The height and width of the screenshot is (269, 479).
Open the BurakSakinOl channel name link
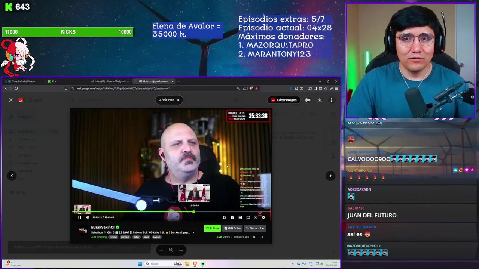[103, 227]
